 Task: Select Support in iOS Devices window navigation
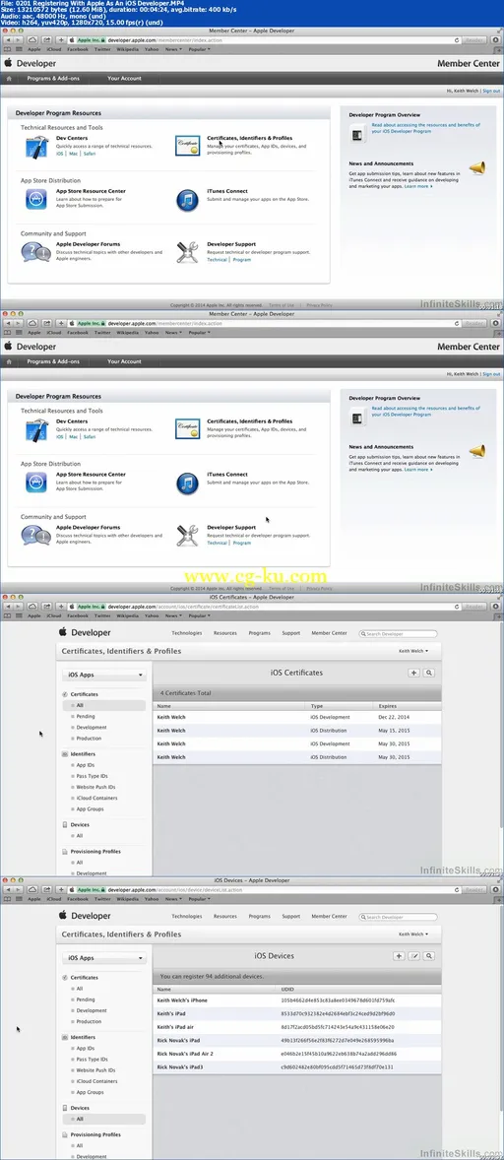[291, 917]
